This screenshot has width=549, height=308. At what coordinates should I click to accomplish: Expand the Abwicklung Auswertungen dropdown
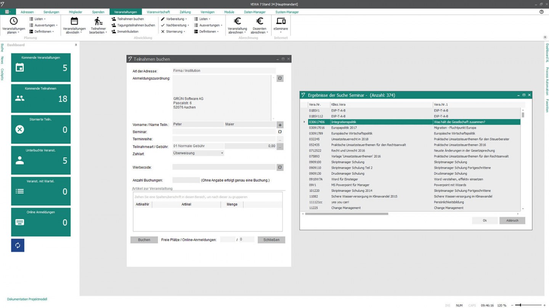208,25
